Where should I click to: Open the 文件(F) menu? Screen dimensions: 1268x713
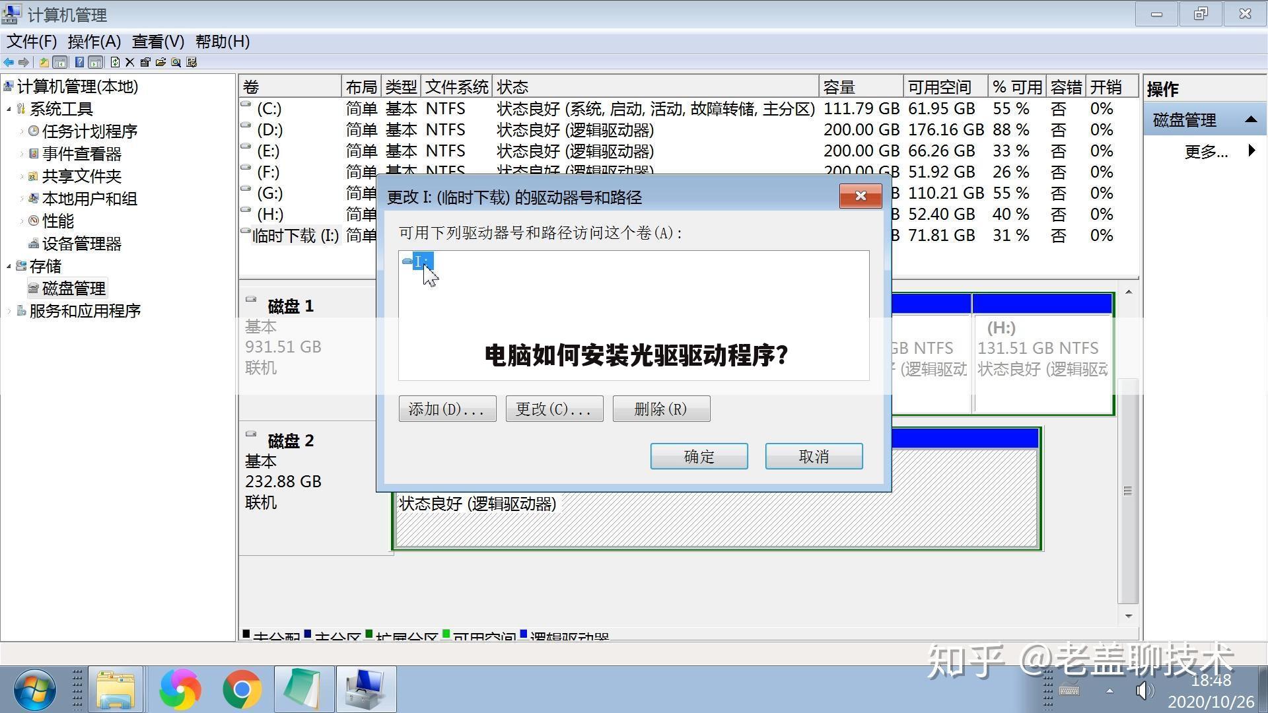click(x=32, y=42)
